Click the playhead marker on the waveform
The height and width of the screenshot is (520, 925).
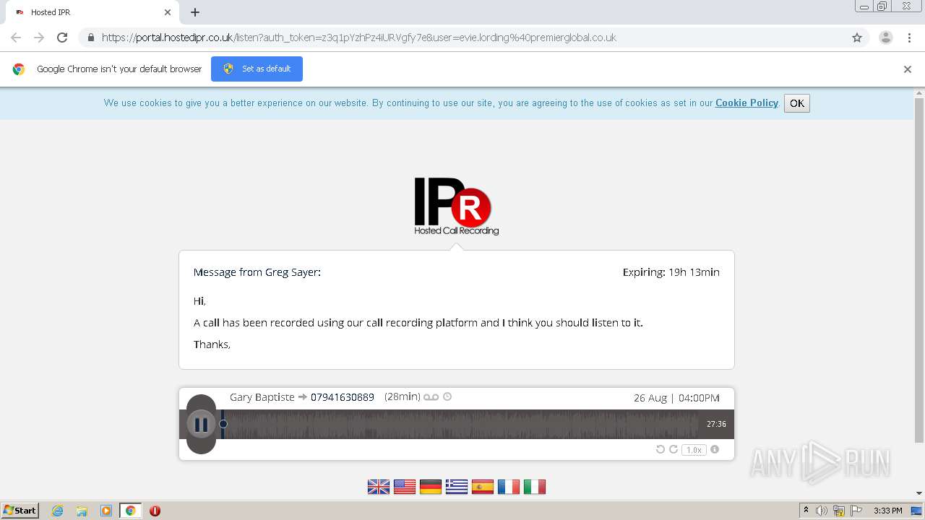click(223, 424)
